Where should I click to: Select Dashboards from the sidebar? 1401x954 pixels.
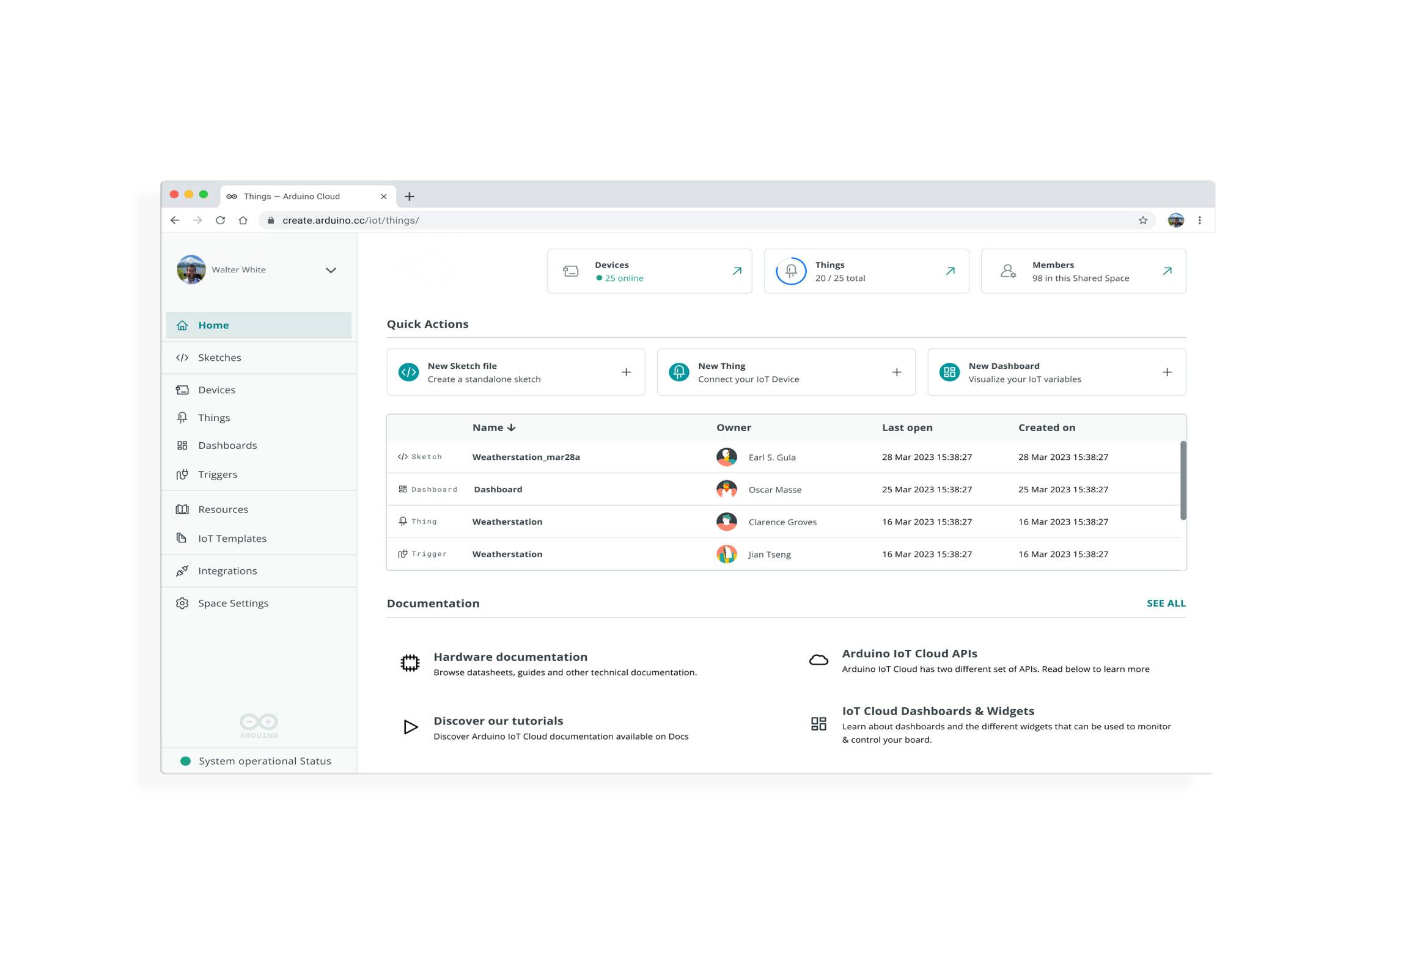point(227,445)
